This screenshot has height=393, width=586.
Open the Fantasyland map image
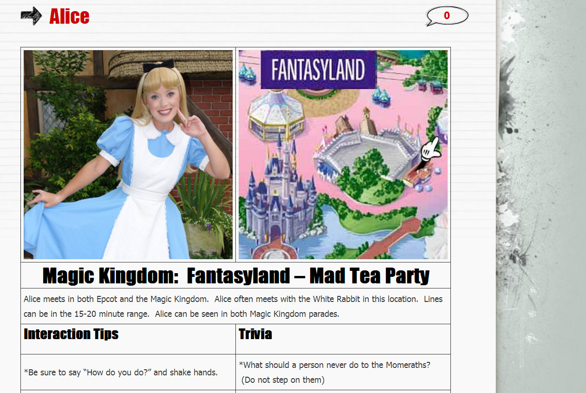click(x=343, y=155)
